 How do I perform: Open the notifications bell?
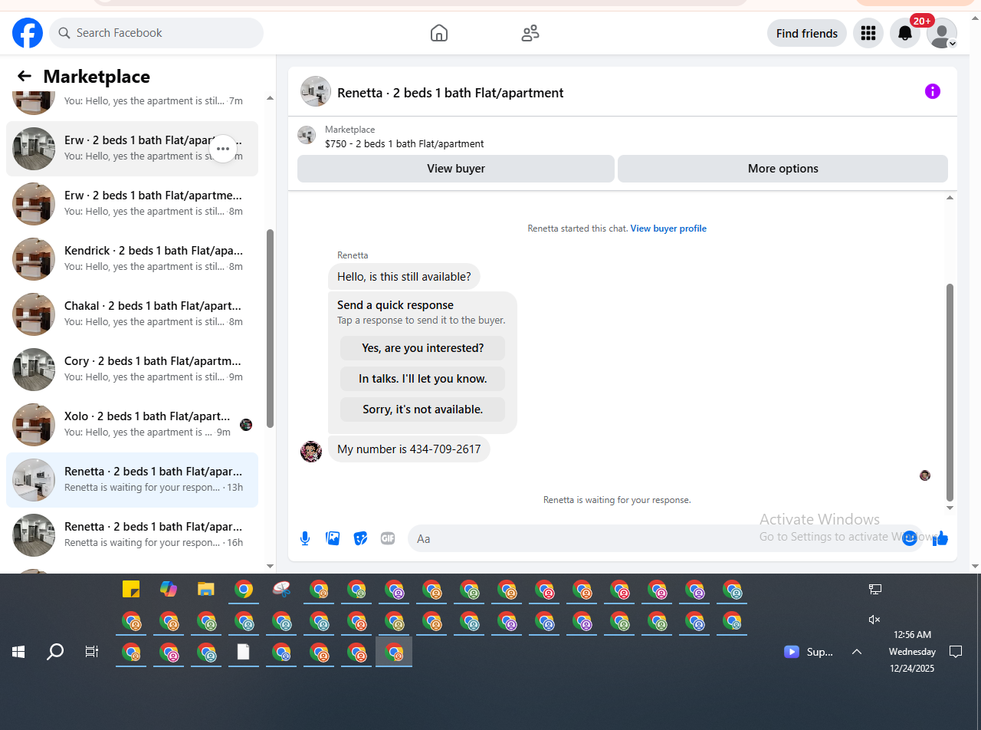click(905, 33)
